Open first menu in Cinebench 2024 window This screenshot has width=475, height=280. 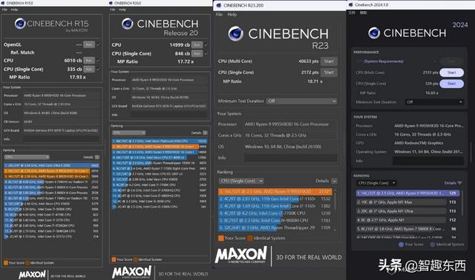352,13
